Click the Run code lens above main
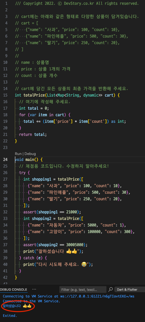The image size is (145, 322). (18, 154)
